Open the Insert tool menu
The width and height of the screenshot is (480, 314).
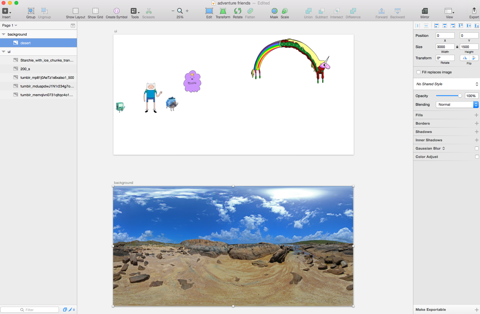6,11
